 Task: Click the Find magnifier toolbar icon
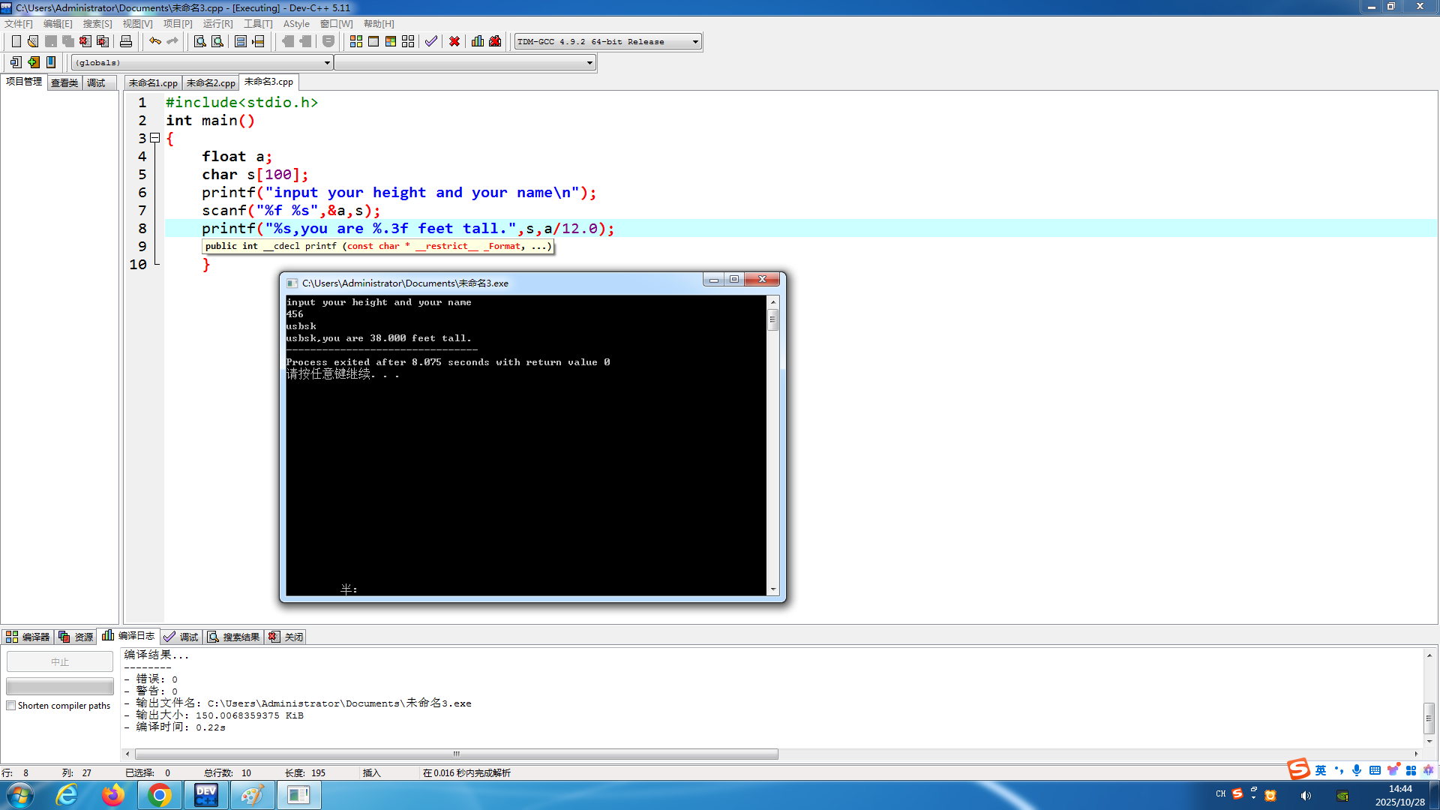coord(200,41)
